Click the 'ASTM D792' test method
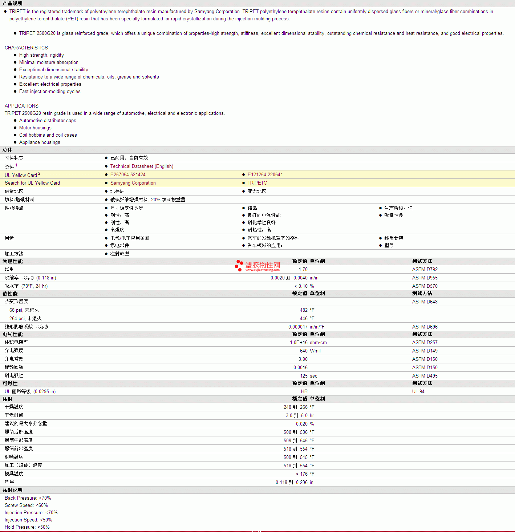The image size is (515, 532). point(425,270)
